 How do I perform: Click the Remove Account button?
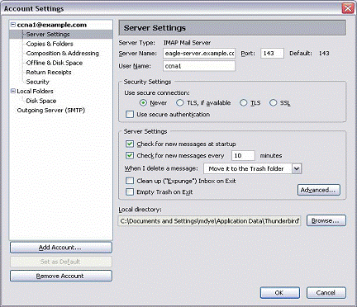pyautogui.click(x=61, y=276)
